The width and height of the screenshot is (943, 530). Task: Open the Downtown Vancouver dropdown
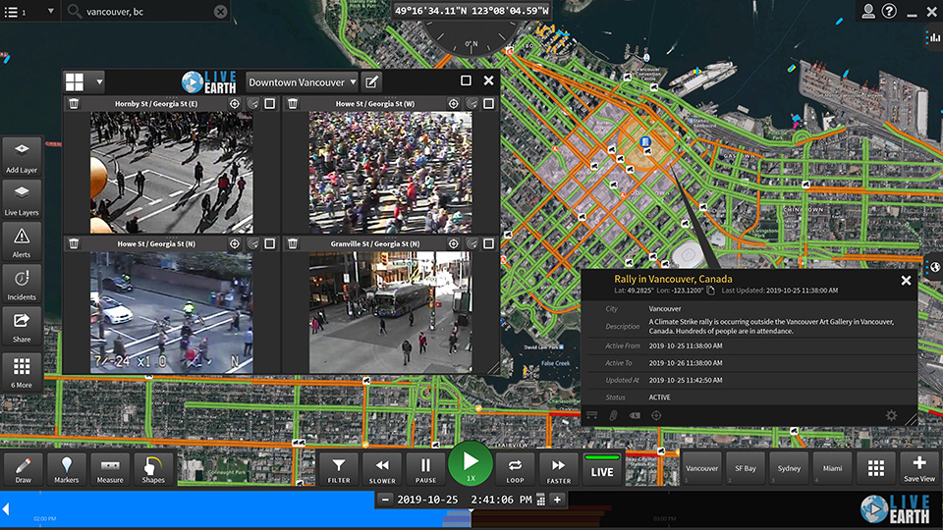tap(302, 82)
